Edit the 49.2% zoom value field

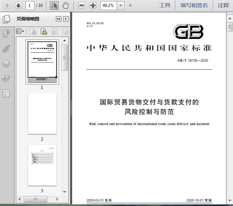(x=108, y=6)
